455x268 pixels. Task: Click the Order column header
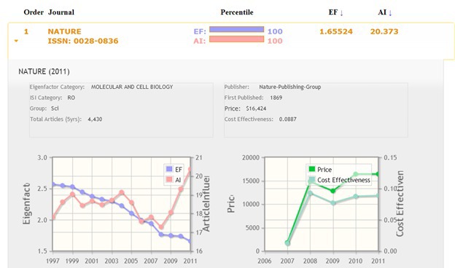tap(34, 12)
